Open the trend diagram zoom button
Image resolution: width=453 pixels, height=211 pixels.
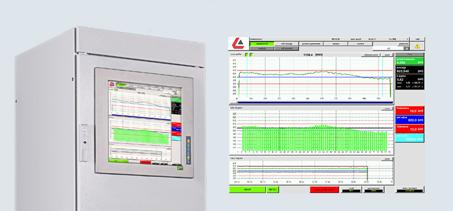coord(387,159)
